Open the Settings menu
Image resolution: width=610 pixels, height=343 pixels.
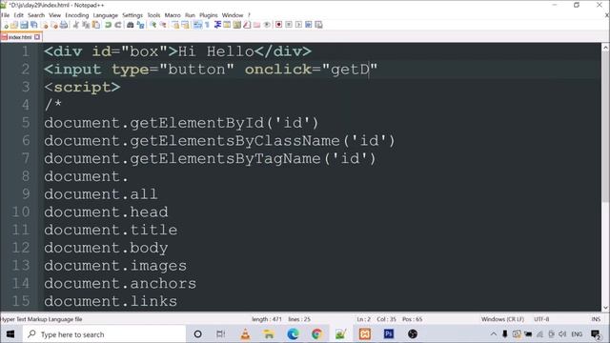(x=132, y=15)
